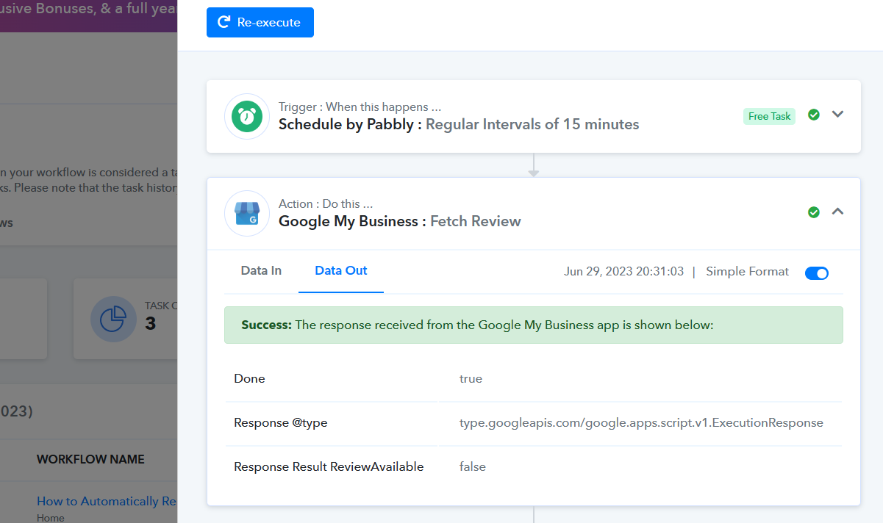Viewport: 883px width, 523px height.
Task: Click the Response Result ReviewAvailable label
Action: point(329,466)
